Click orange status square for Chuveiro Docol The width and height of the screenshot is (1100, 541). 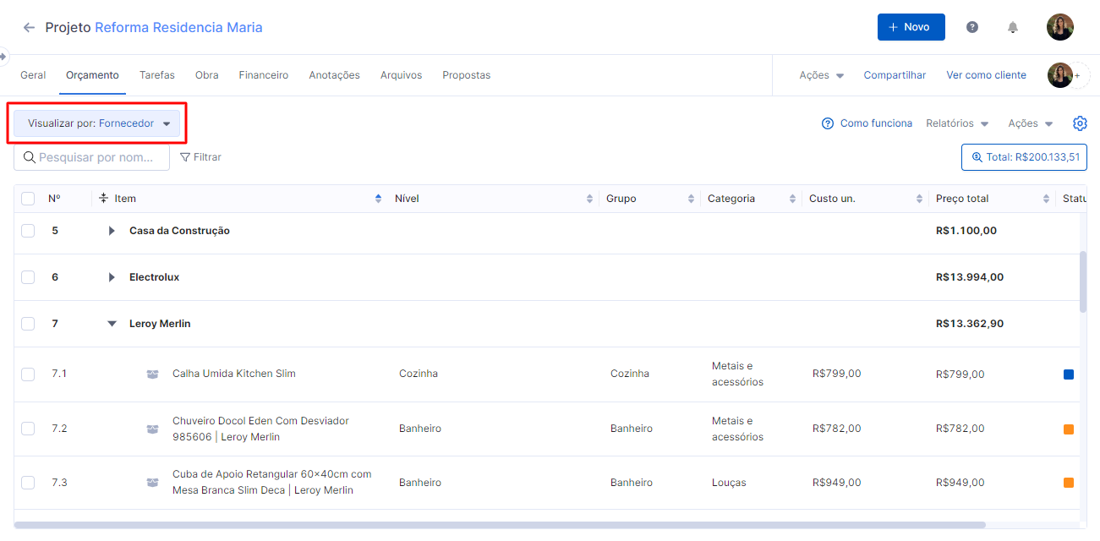(x=1069, y=429)
